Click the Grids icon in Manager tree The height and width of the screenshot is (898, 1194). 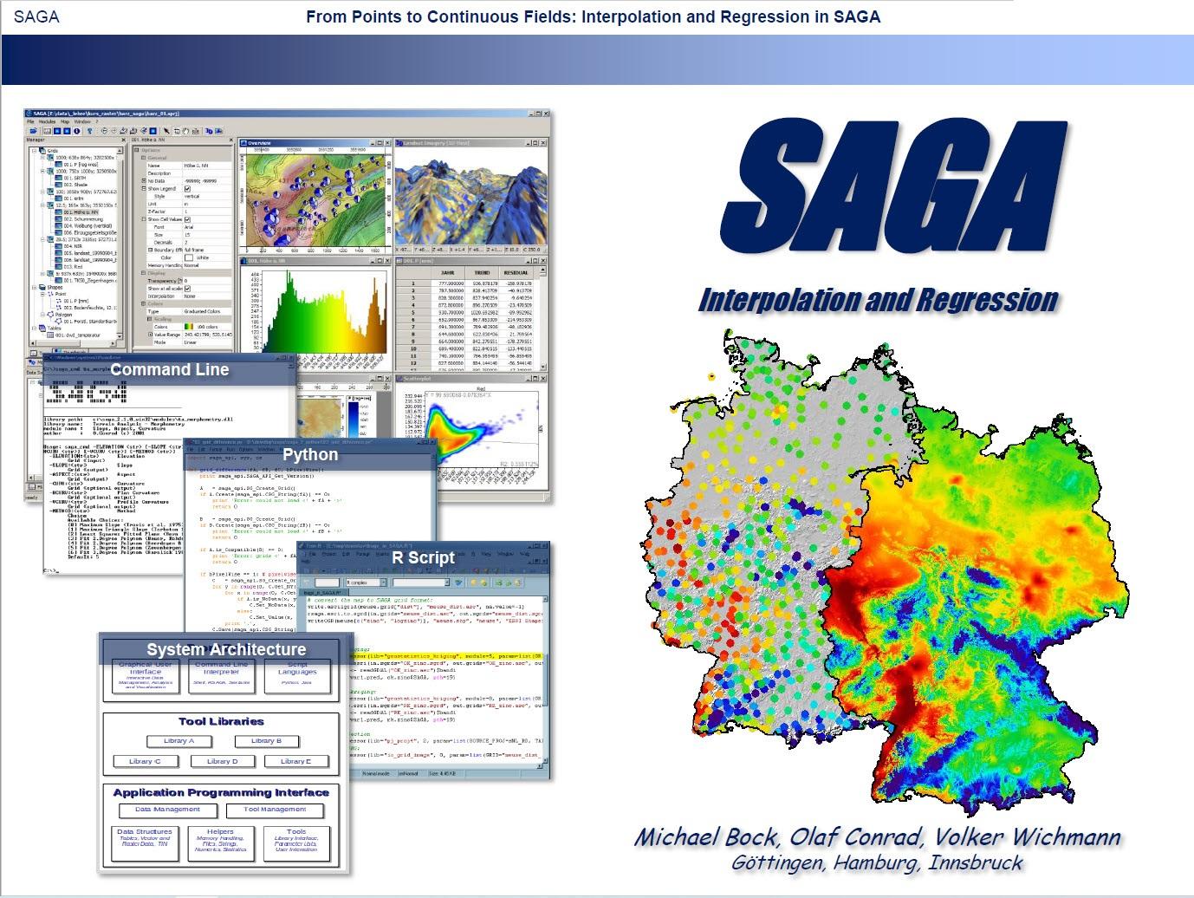(x=42, y=151)
